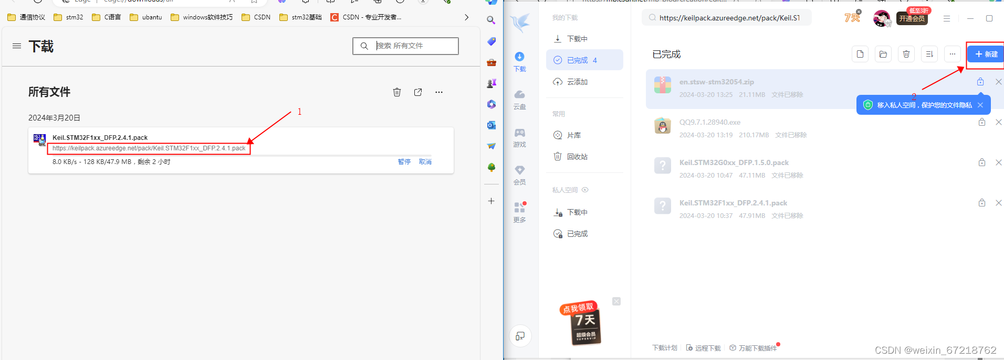The width and height of the screenshot is (1004, 360).
Task: Pause the Keil.STM32F1xx pack download
Action: pos(404,162)
